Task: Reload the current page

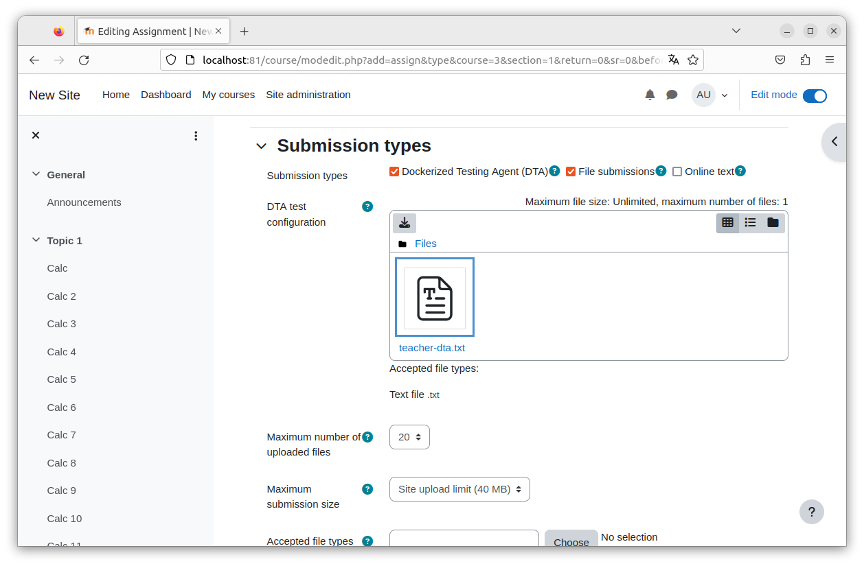Action: (84, 60)
